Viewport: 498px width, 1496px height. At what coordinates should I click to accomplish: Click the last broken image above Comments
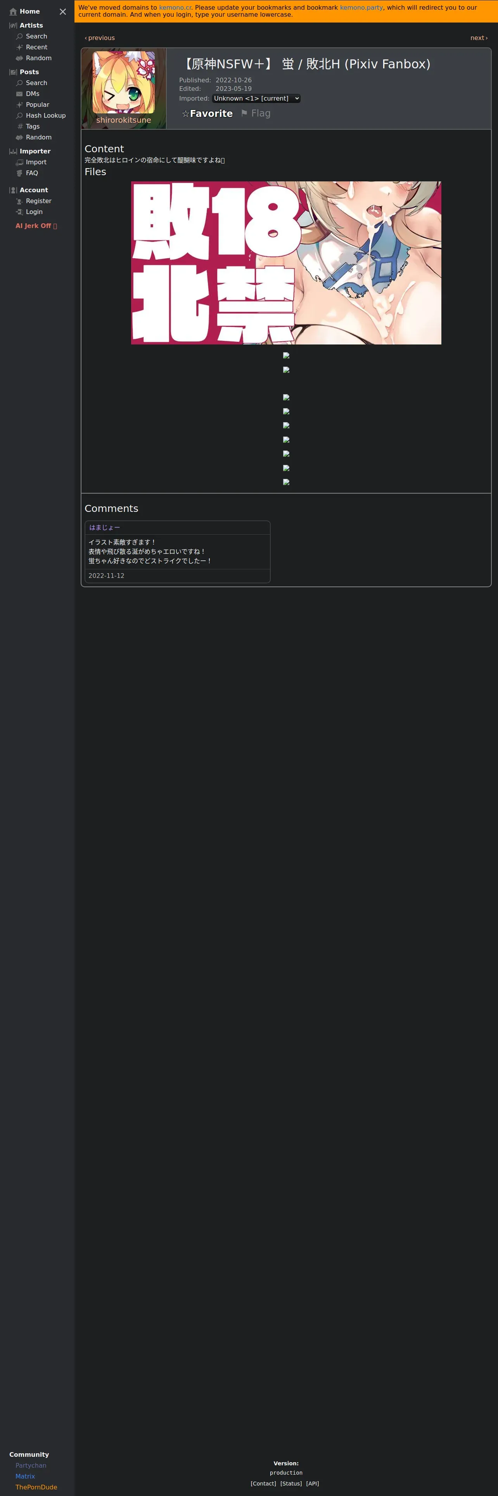coord(286,482)
